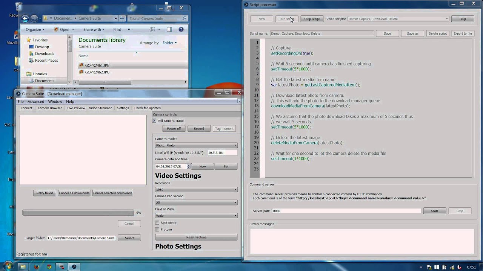Switch to Camera Suite taskbar icon
Screen dimensions: 483x271
tap(74, 267)
